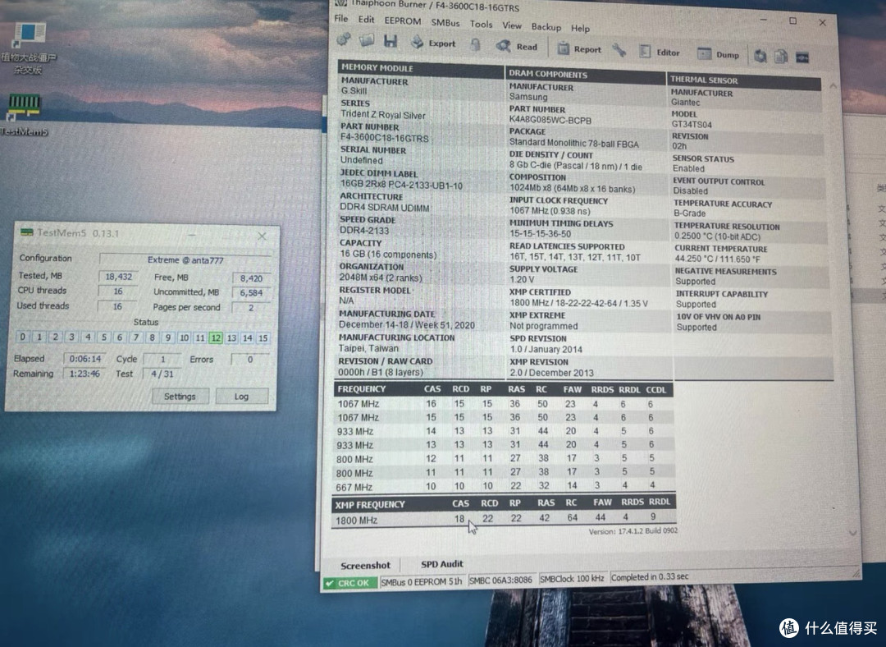Open the TestMem5 Log
The image size is (886, 647).
point(241,397)
